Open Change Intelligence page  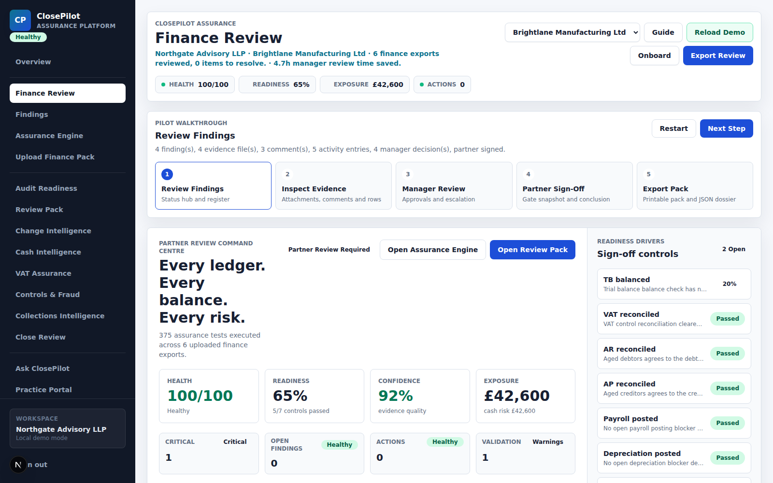[x=68, y=231]
